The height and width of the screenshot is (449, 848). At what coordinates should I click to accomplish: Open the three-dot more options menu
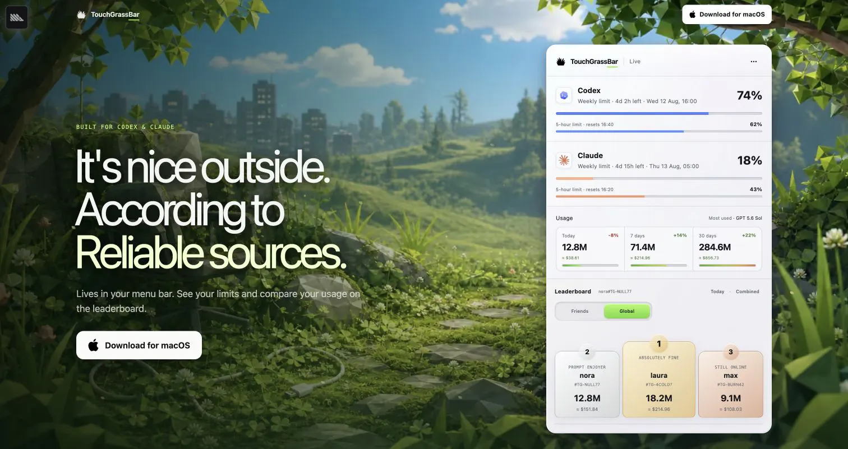754,62
